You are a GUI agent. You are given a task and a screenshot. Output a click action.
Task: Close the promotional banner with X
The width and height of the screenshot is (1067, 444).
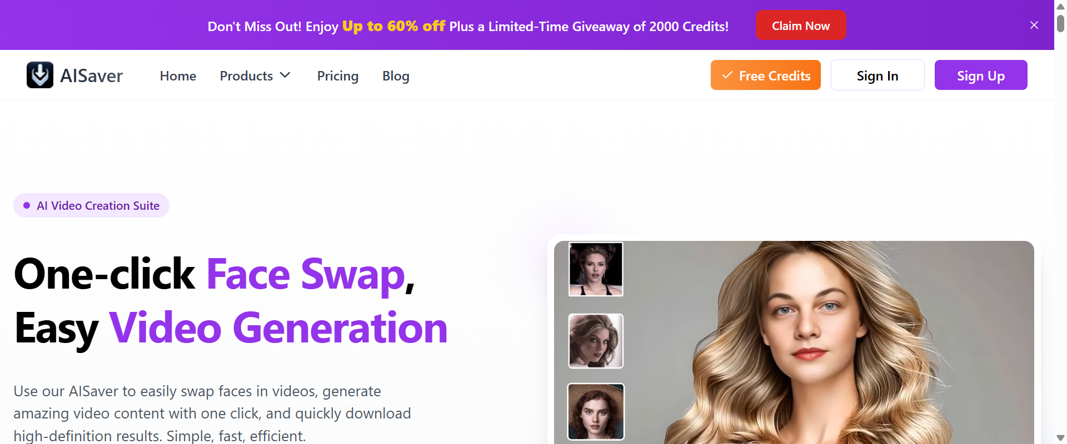(1034, 25)
